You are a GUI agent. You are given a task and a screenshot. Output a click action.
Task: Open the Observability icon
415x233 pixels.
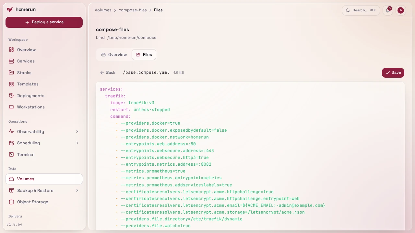11,132
